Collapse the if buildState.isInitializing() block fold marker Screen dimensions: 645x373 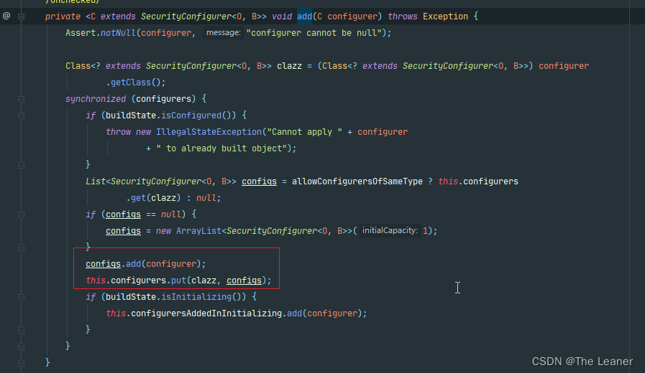[x=21, y=297]
